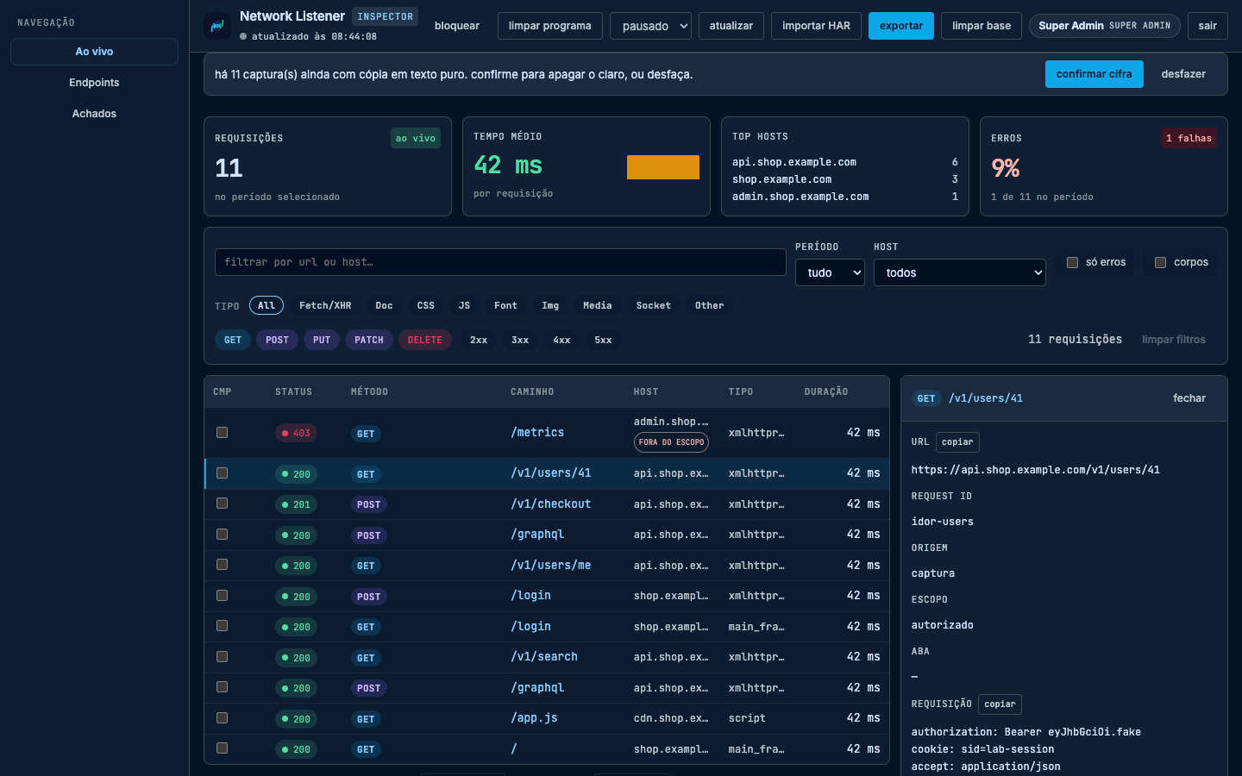Image resolution: width=1242 pixels, height=776 pixels.
Task: Filter by Socket type
Action: [653, 305]
